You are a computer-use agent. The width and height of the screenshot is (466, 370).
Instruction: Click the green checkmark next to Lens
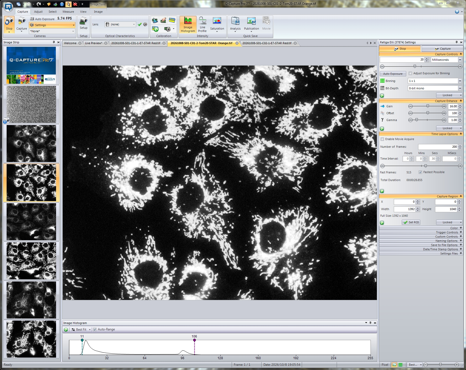(x=140, y=24)
